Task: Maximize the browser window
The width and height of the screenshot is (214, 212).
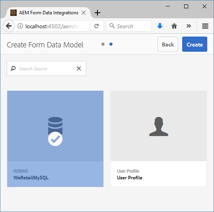Action: point(186,6)
